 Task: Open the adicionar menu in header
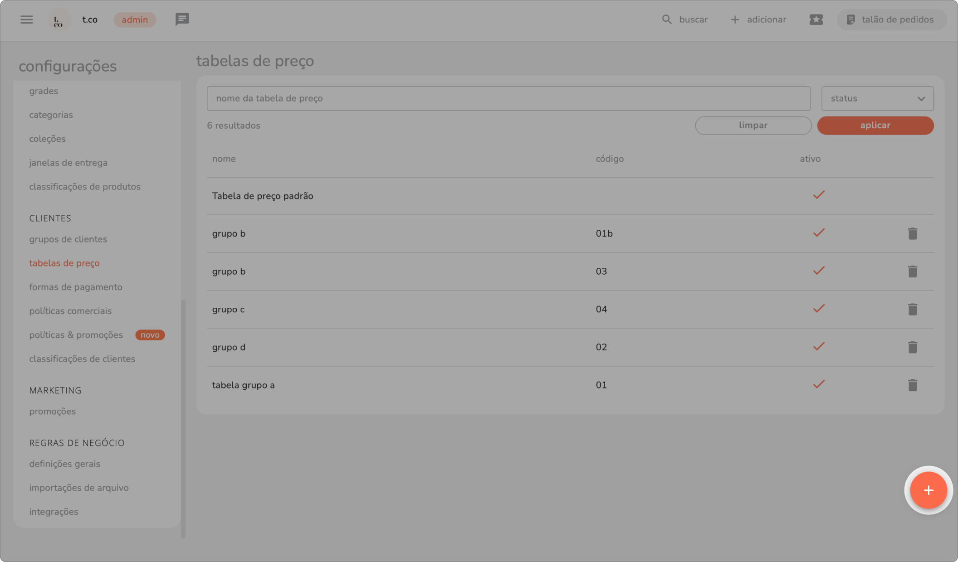pos(758,19)
